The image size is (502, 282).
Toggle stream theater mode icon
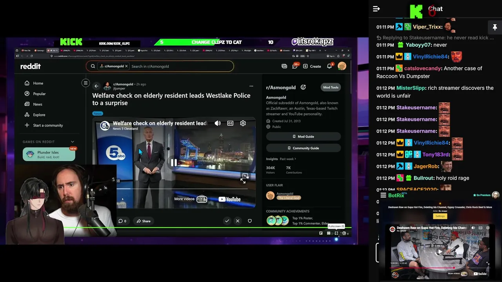(329, 233)
